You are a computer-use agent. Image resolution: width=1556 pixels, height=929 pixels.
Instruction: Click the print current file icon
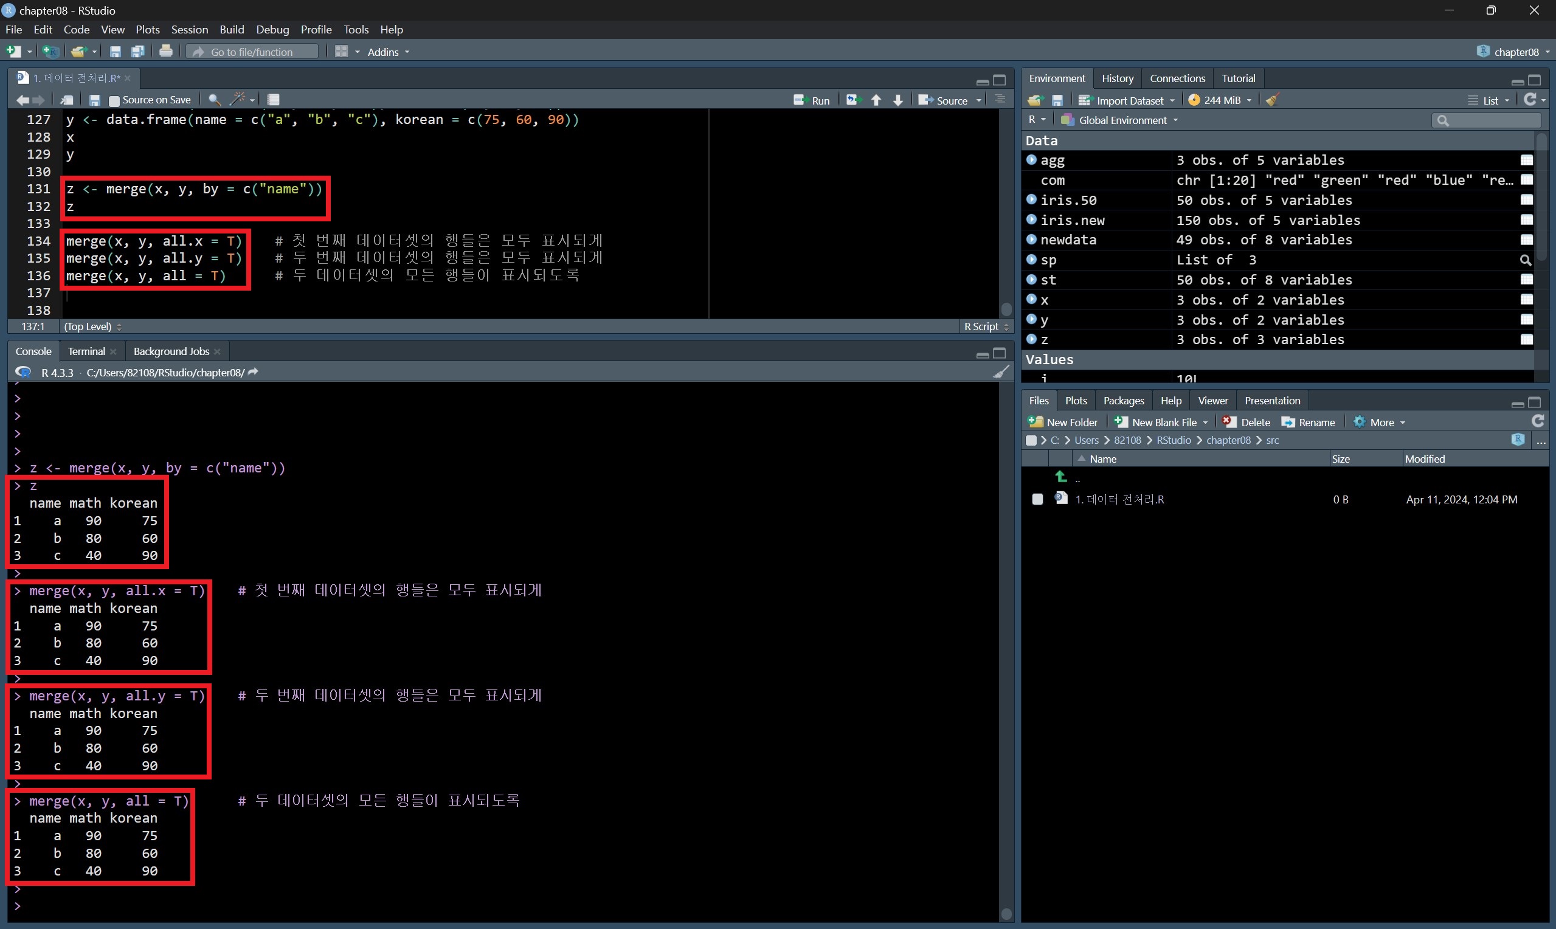click(x=166, y=52)
